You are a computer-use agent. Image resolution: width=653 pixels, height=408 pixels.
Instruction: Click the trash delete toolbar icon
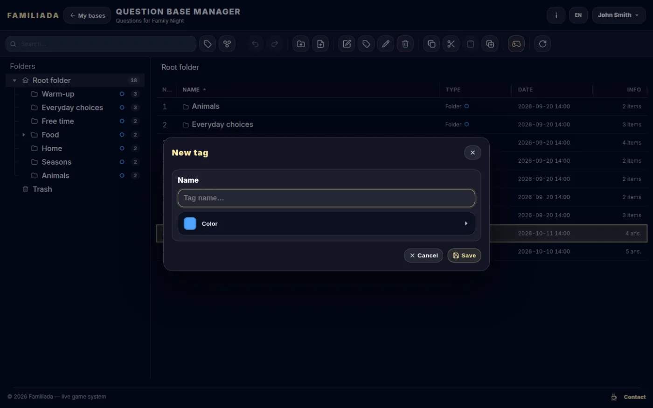click(405, 44)
